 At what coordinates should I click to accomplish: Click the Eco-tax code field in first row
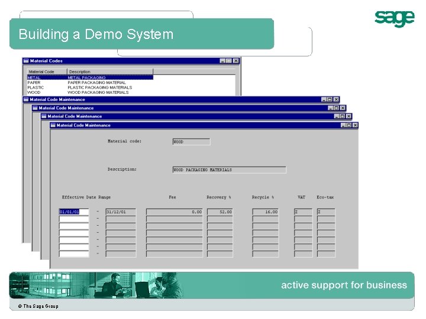[326, 212]
